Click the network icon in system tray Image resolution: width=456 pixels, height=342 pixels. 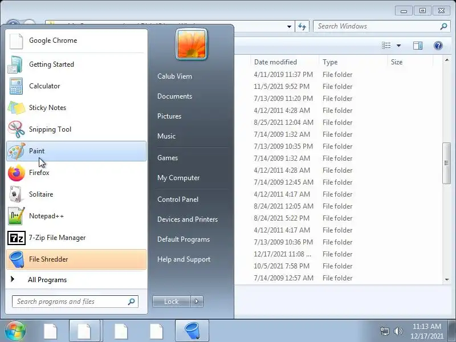[x=384, y=331]
